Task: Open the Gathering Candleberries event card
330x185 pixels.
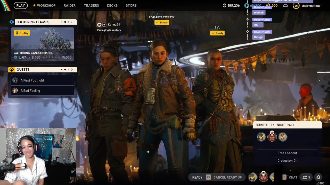Action: 43,44
